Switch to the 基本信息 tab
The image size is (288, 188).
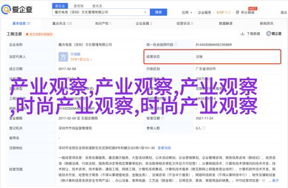pyautogui.click(x=21, y=23)
